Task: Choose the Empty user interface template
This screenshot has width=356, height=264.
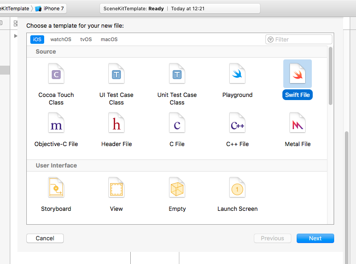Action: click(177, 187)
